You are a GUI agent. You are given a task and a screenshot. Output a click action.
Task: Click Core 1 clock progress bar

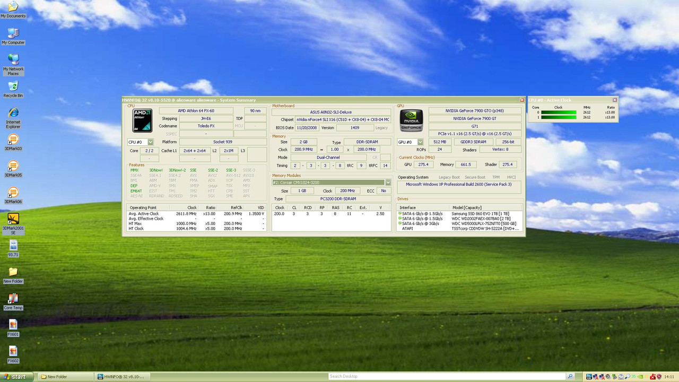click(x=559, y=117)
